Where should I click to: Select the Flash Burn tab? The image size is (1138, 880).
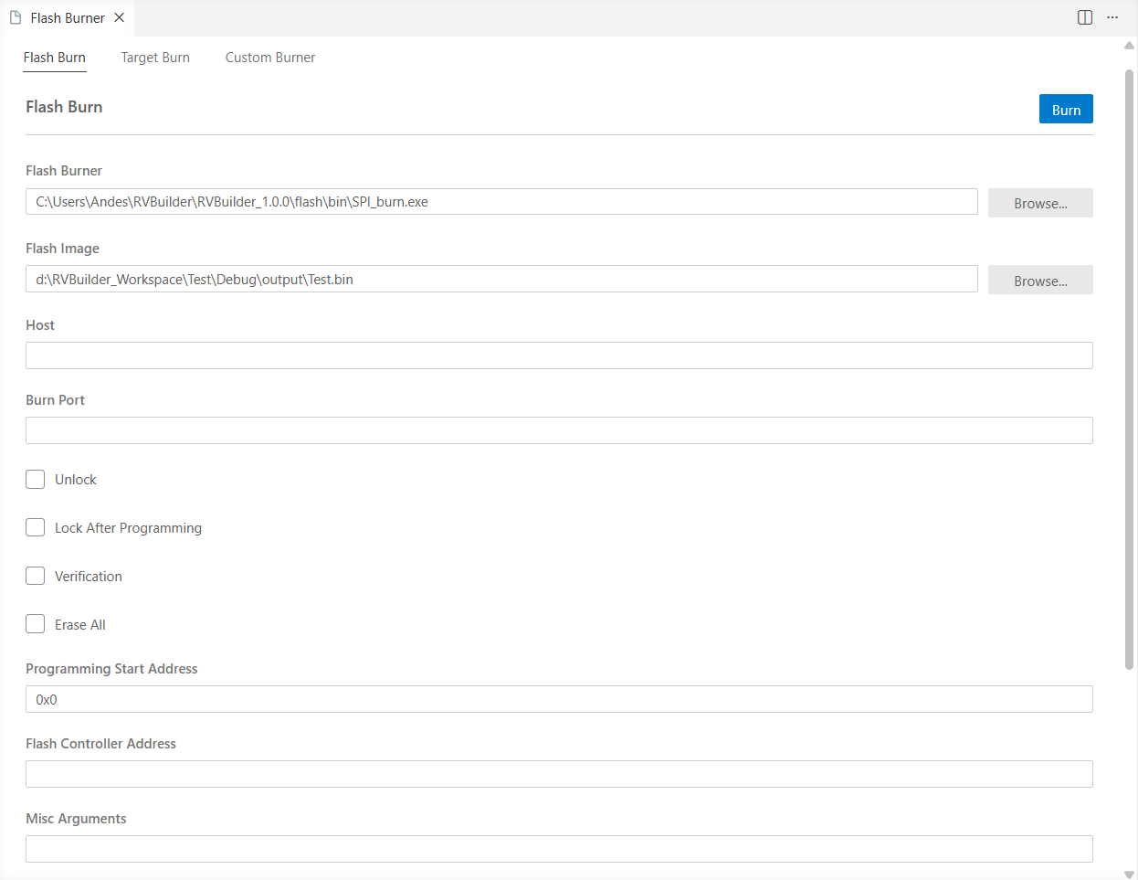coord(54,57)
